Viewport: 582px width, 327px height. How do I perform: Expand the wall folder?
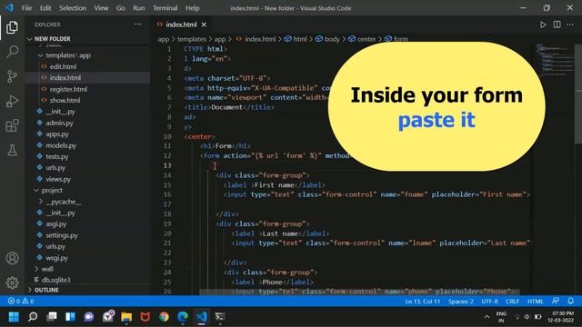[x=47, y=269]
